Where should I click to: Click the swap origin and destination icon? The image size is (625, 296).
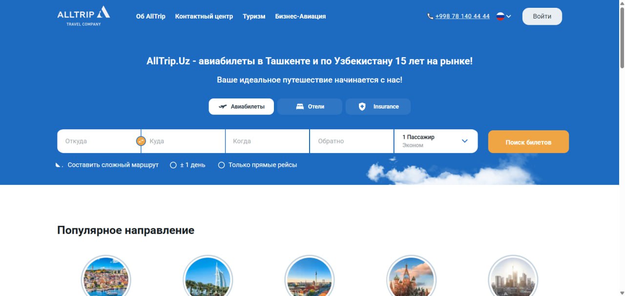[x=141, y=141]
